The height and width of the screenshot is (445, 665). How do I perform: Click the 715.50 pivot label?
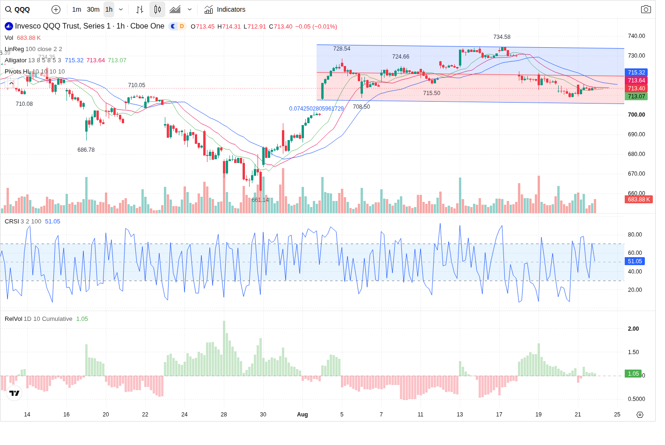[432, 93]
